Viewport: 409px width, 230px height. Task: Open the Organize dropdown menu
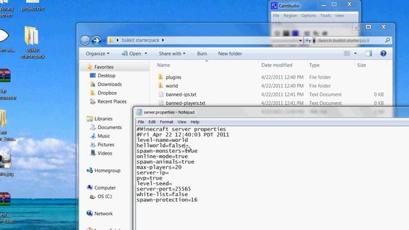pyautogui.click(x=98, y=54)
